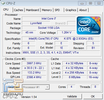Select the Level 3 16-way value
Image resolution: width=104 pixels, height=100 pixels.
pos(93,77)
